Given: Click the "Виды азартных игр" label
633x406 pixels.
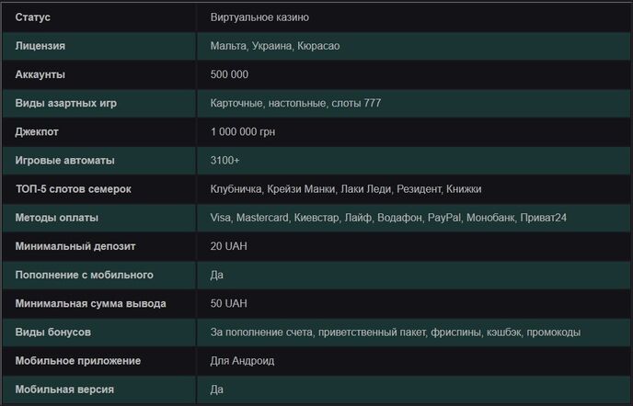Looking at the screenshot, I should [x=66, y=103].
